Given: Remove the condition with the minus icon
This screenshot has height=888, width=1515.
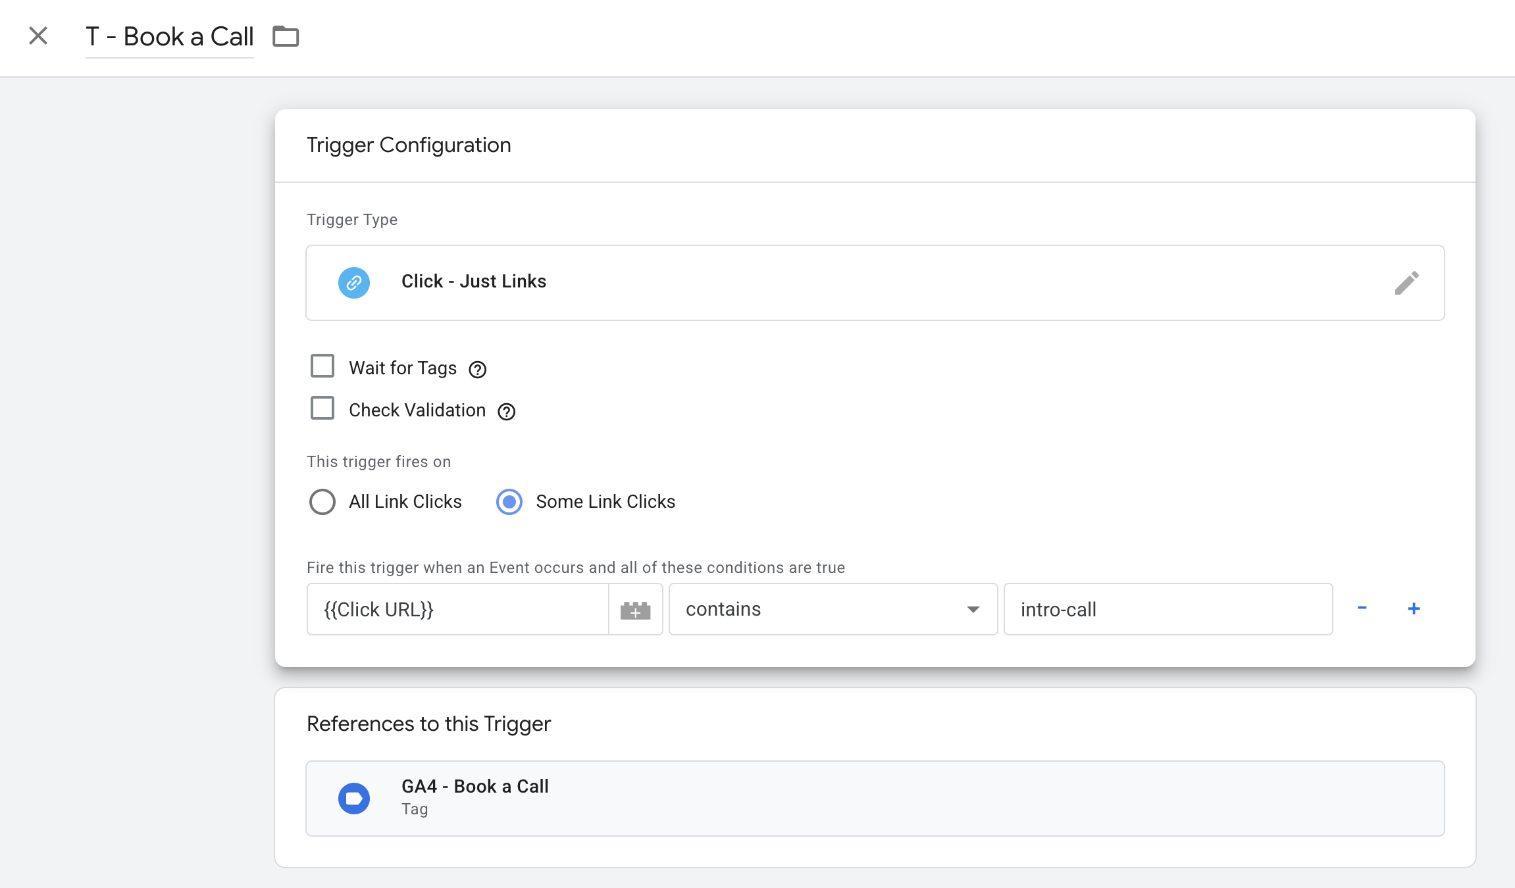Looking at the screenshot, I should [1362, 608].
